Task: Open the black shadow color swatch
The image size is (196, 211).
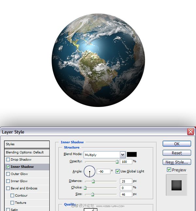Action: [x=132, y=154]
